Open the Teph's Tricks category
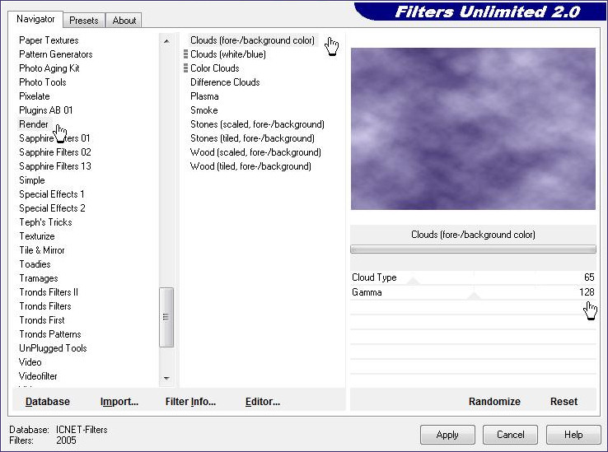Screen dimensions: 608x452 (46, 222)
